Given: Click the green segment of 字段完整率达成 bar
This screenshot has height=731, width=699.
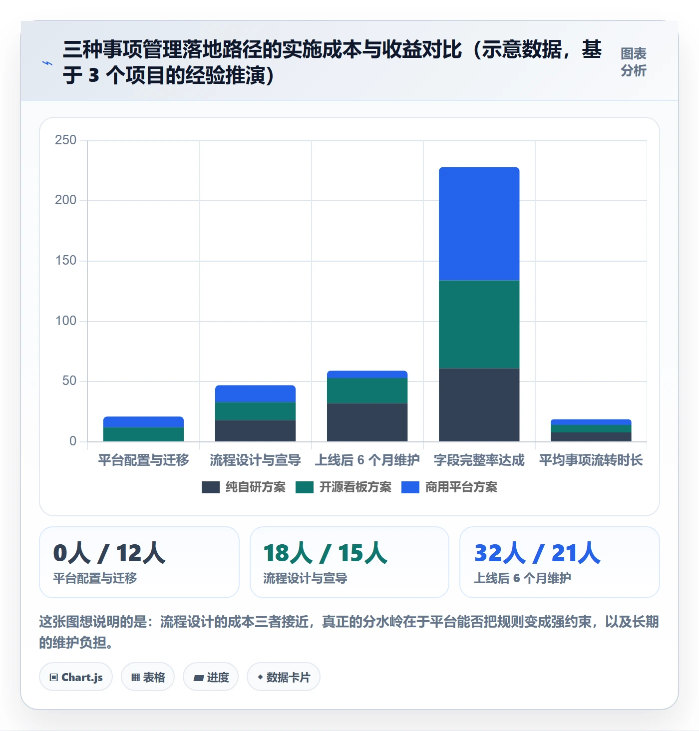Looking at the screenshot, I should [479, 325].
